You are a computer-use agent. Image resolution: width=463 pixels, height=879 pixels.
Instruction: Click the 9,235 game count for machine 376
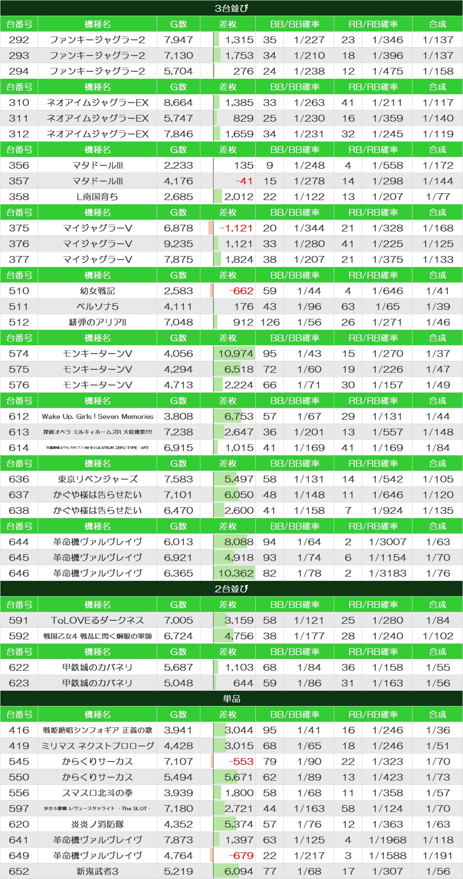178,244
